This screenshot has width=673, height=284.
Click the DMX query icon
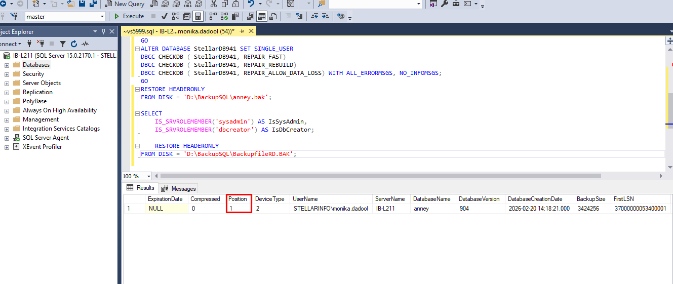[176, 4]
